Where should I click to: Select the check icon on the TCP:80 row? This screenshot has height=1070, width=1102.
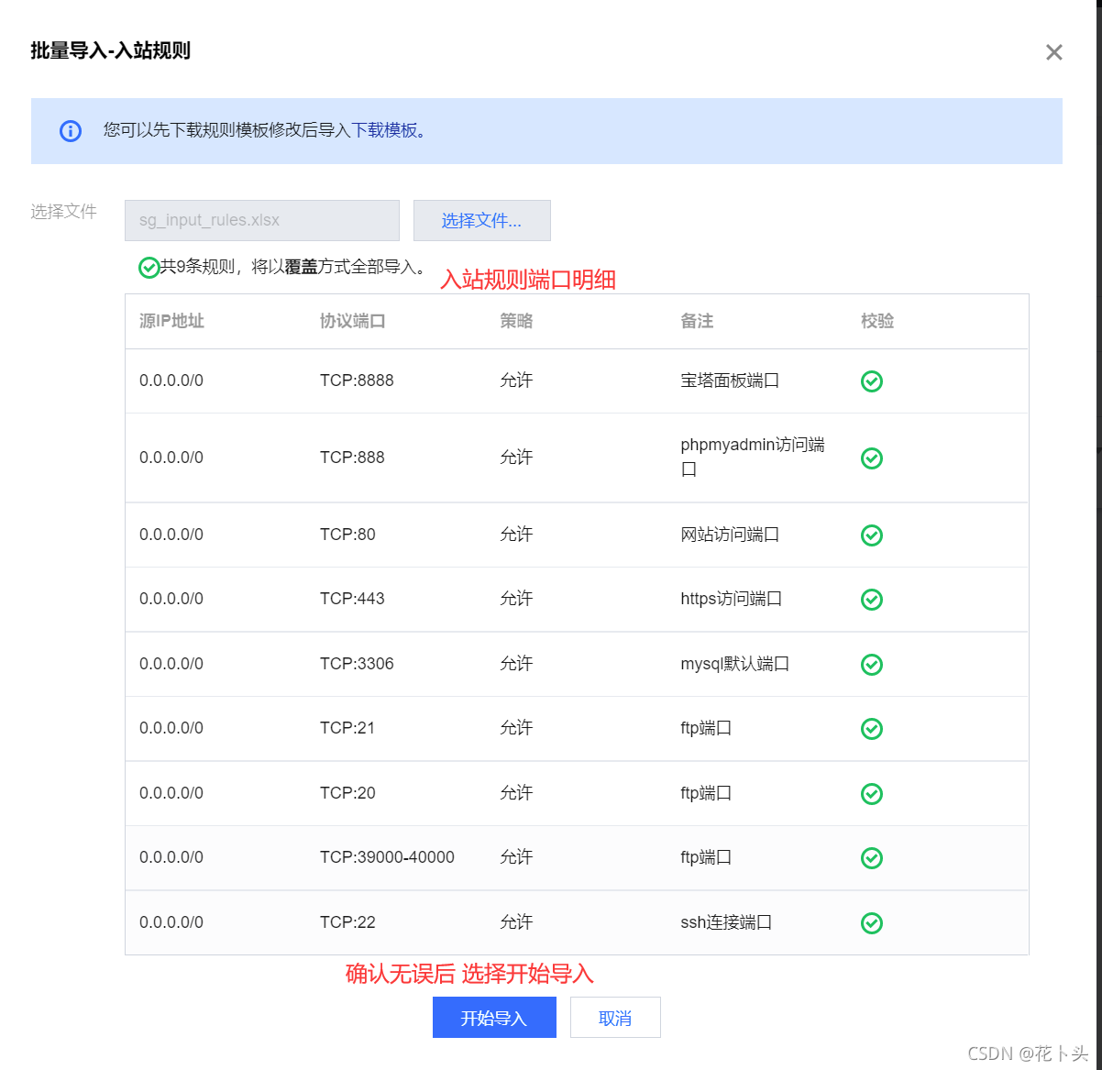872,535
